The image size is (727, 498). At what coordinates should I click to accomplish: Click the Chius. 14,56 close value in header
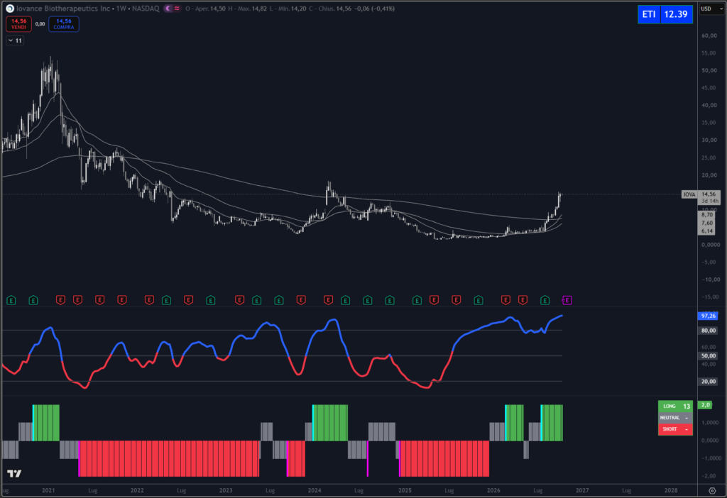[334, 9]
